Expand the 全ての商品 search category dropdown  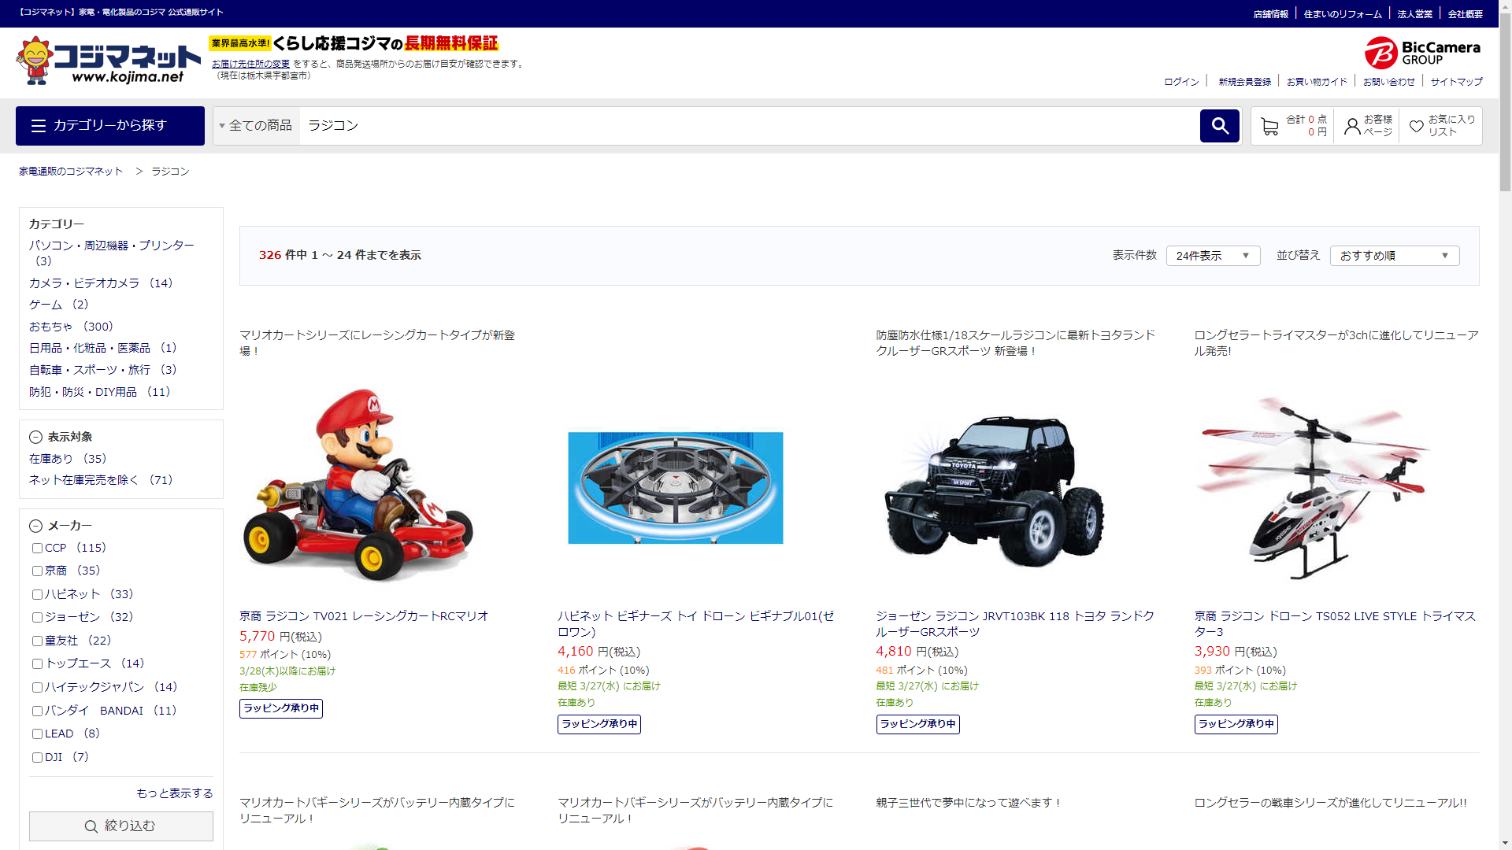256,126
